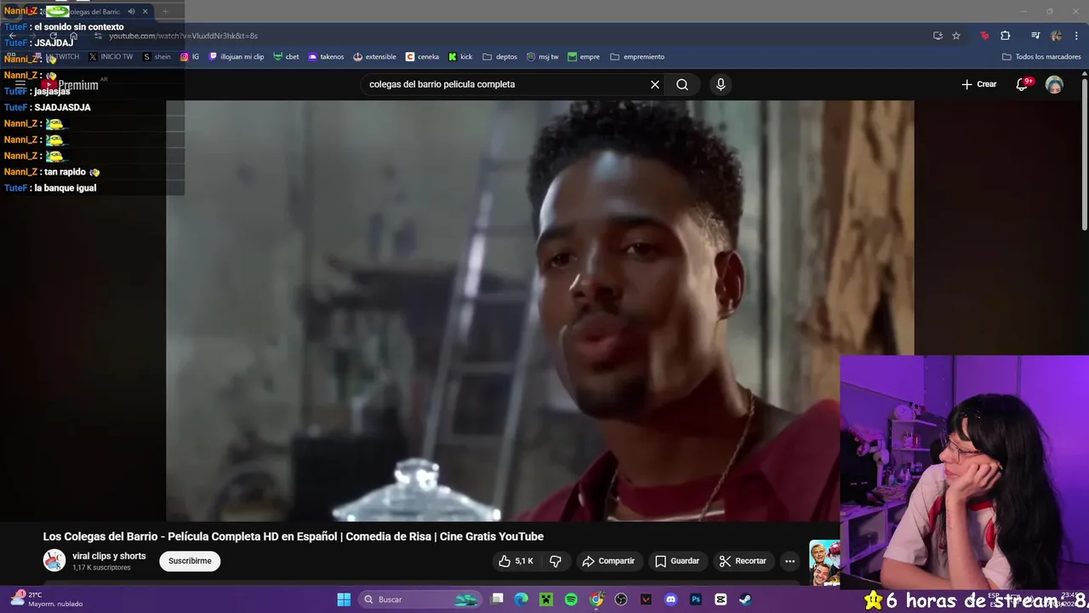
Task: Open YouTube notifications bell
Action: click(x=1023, y=84)
